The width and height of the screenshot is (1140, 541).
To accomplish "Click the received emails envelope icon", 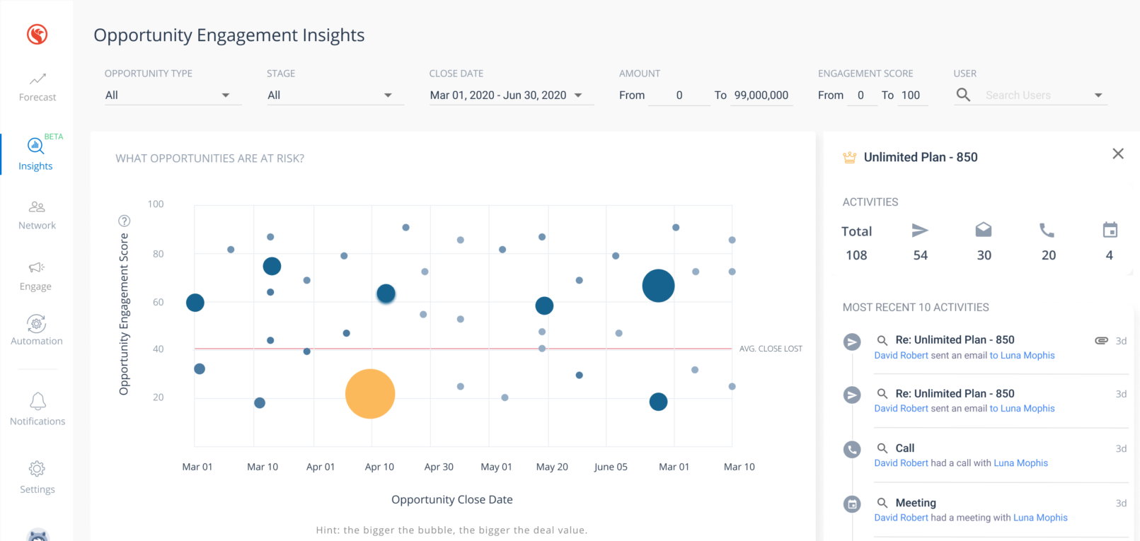I will pos(984,230).
